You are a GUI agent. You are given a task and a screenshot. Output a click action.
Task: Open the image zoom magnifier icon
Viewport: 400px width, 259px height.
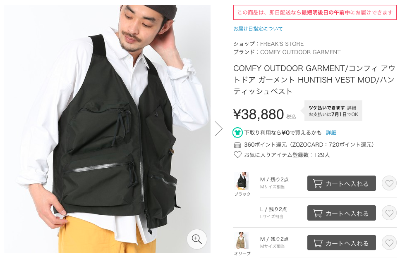196,239
